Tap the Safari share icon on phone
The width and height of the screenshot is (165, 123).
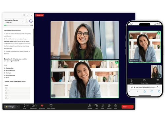[145, 91]
